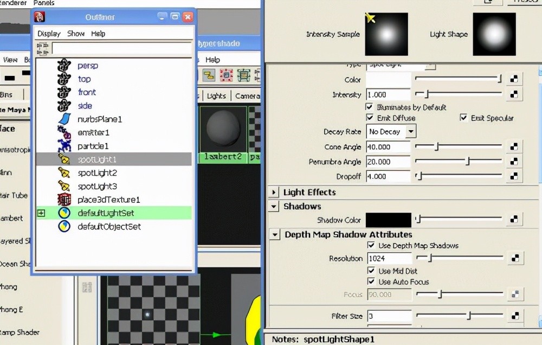
Task: Toggle Use Depth Map Shadows checkbox
Action: tap(371, 245)
